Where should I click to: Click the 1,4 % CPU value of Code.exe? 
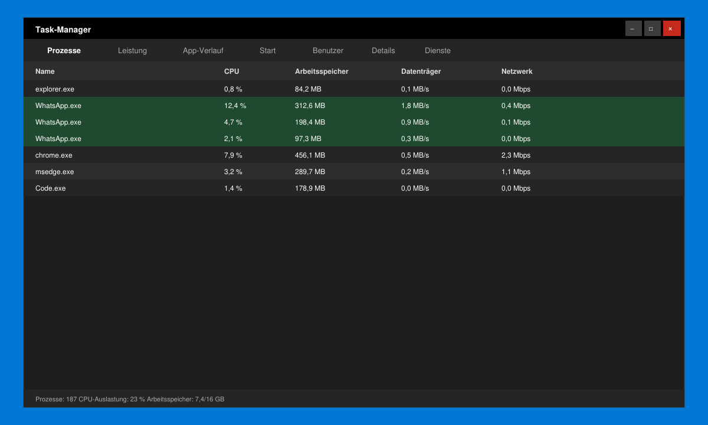coord(233,188)
